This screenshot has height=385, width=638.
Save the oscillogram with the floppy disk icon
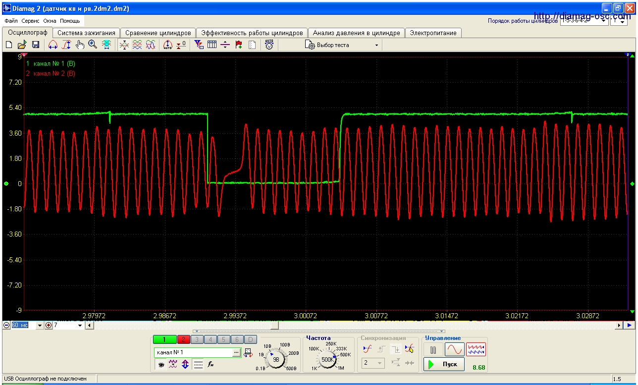(x=36, y=45)
